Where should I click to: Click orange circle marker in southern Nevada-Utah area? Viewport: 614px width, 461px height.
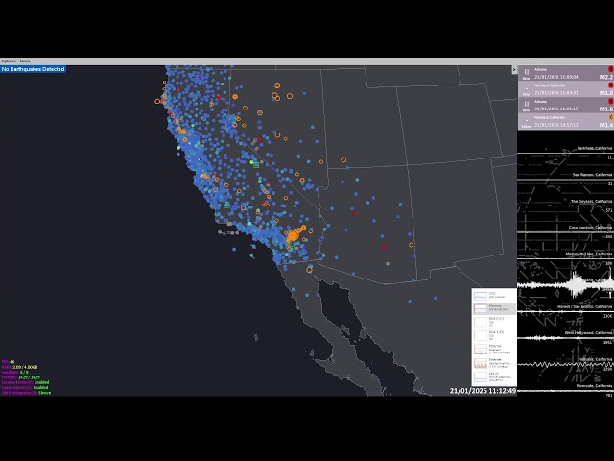(x=343, y=159)
